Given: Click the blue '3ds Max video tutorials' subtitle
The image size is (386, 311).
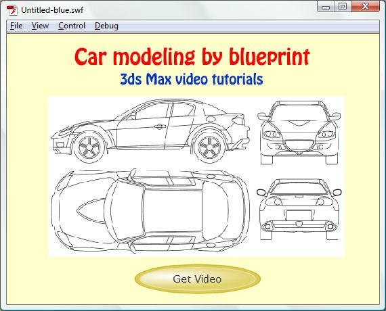Looking at the screenshot, I should click(x=192, y=79).
